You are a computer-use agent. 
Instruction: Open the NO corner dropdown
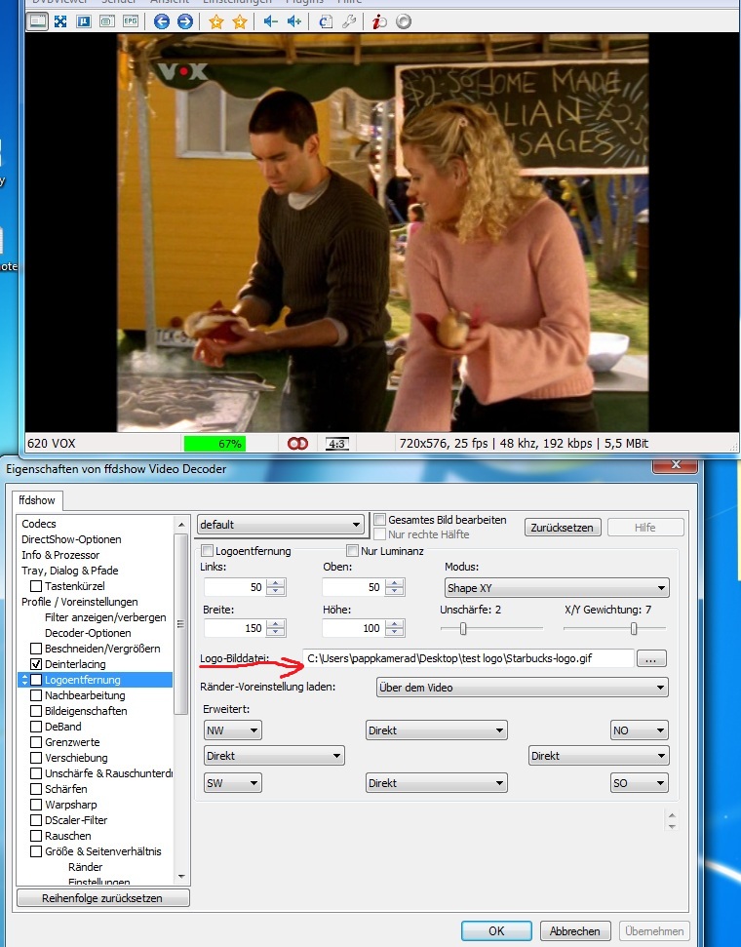640,730
